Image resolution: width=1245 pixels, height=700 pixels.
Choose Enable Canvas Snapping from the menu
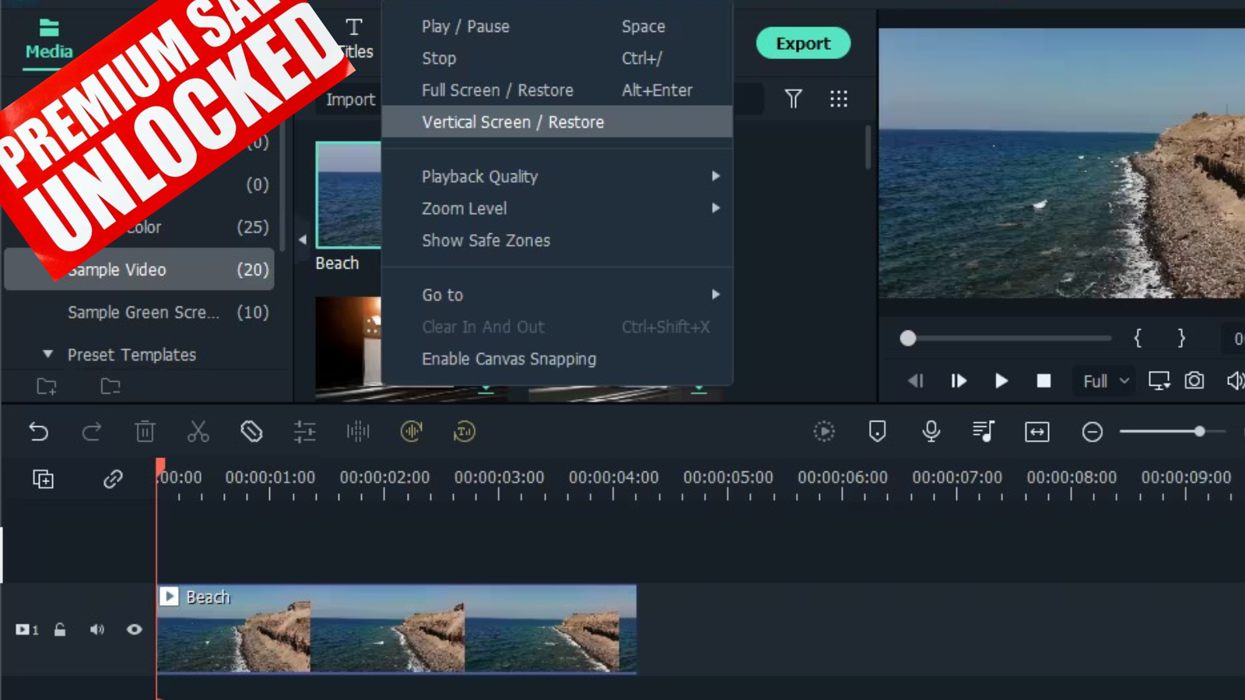[509, 359]
